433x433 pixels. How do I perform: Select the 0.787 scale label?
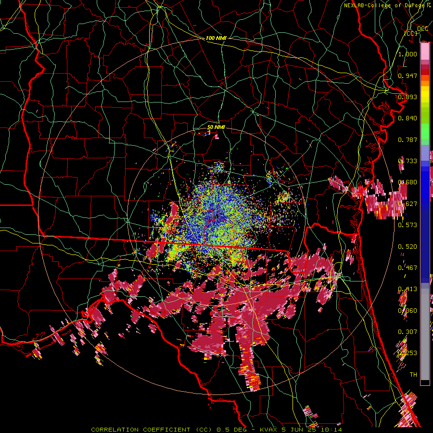(408, 140)
